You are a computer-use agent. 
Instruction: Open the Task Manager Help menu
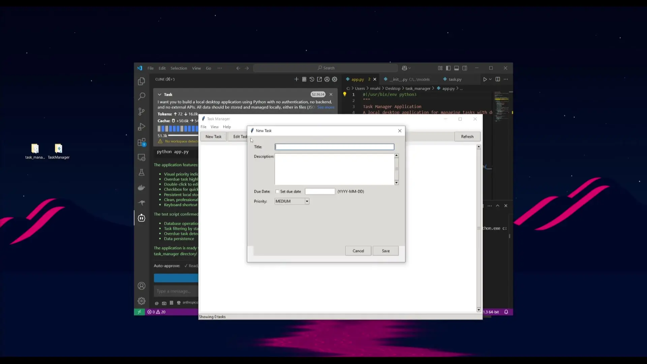(227, 127)
